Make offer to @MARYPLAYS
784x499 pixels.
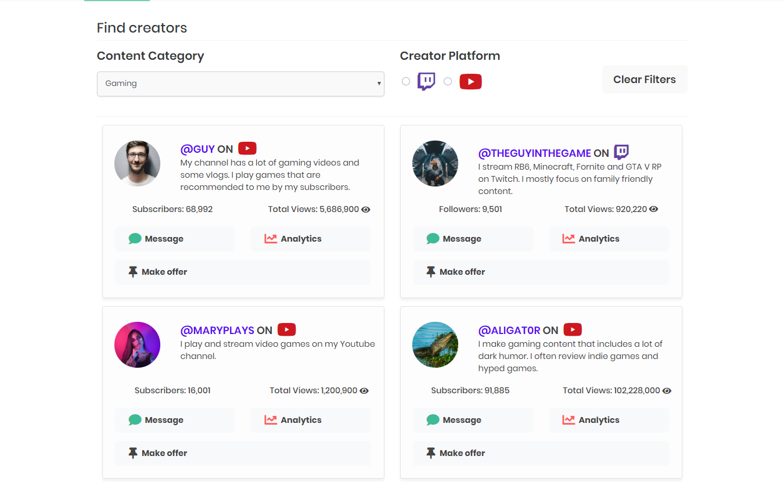tap(243, 453)
